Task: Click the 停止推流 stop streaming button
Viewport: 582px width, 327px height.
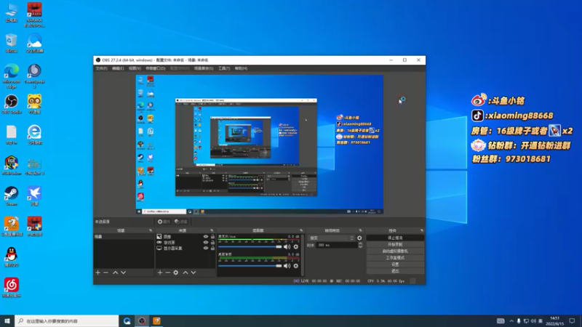Action: 395,238
